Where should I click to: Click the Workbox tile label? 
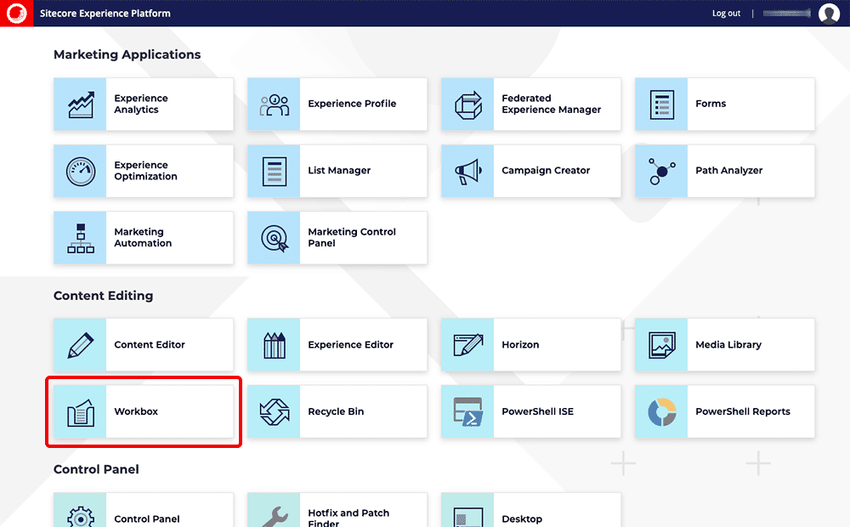pyautogui.click(x=136, y=411)
